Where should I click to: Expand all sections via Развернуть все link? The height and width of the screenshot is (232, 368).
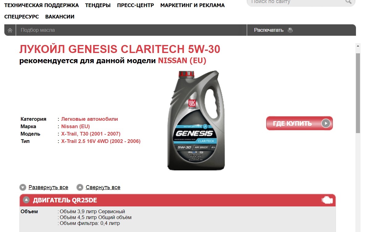coord(48,187)
